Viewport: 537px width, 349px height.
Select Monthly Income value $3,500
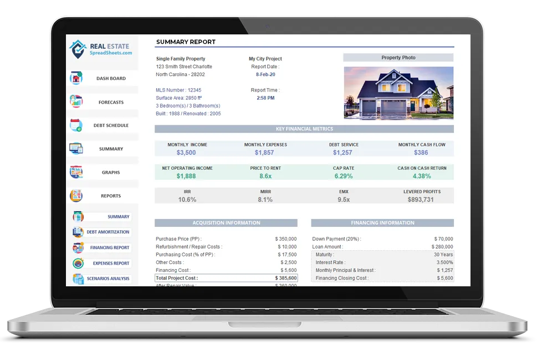186,153
